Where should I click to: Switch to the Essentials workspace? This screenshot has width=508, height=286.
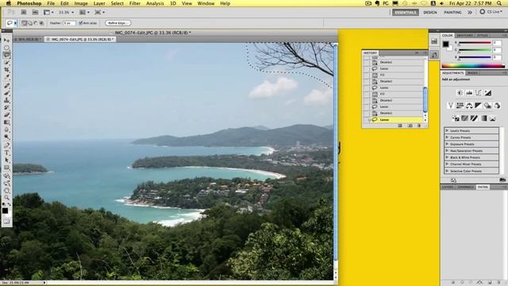406,13
